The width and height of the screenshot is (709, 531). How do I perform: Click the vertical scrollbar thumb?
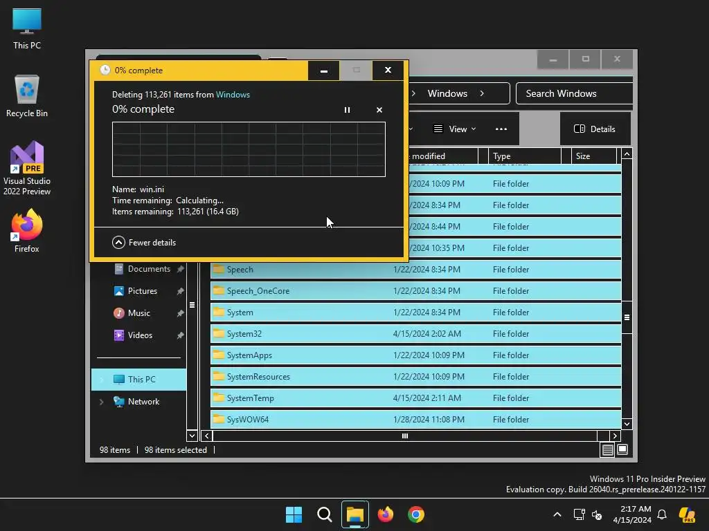627,317
